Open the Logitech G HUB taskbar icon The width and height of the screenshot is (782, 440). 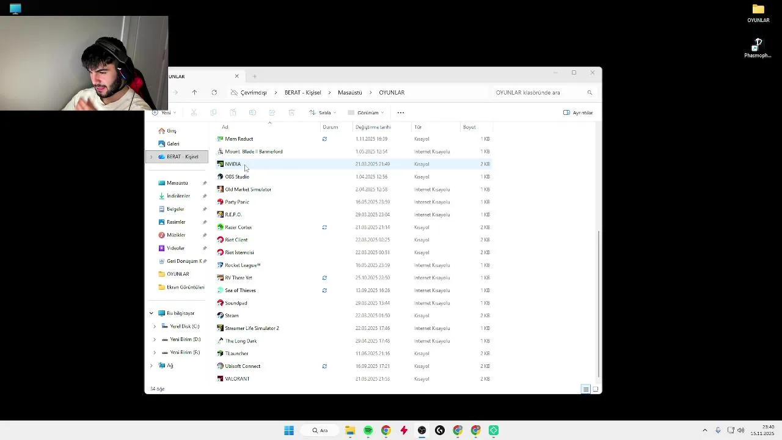click(440, 430)
